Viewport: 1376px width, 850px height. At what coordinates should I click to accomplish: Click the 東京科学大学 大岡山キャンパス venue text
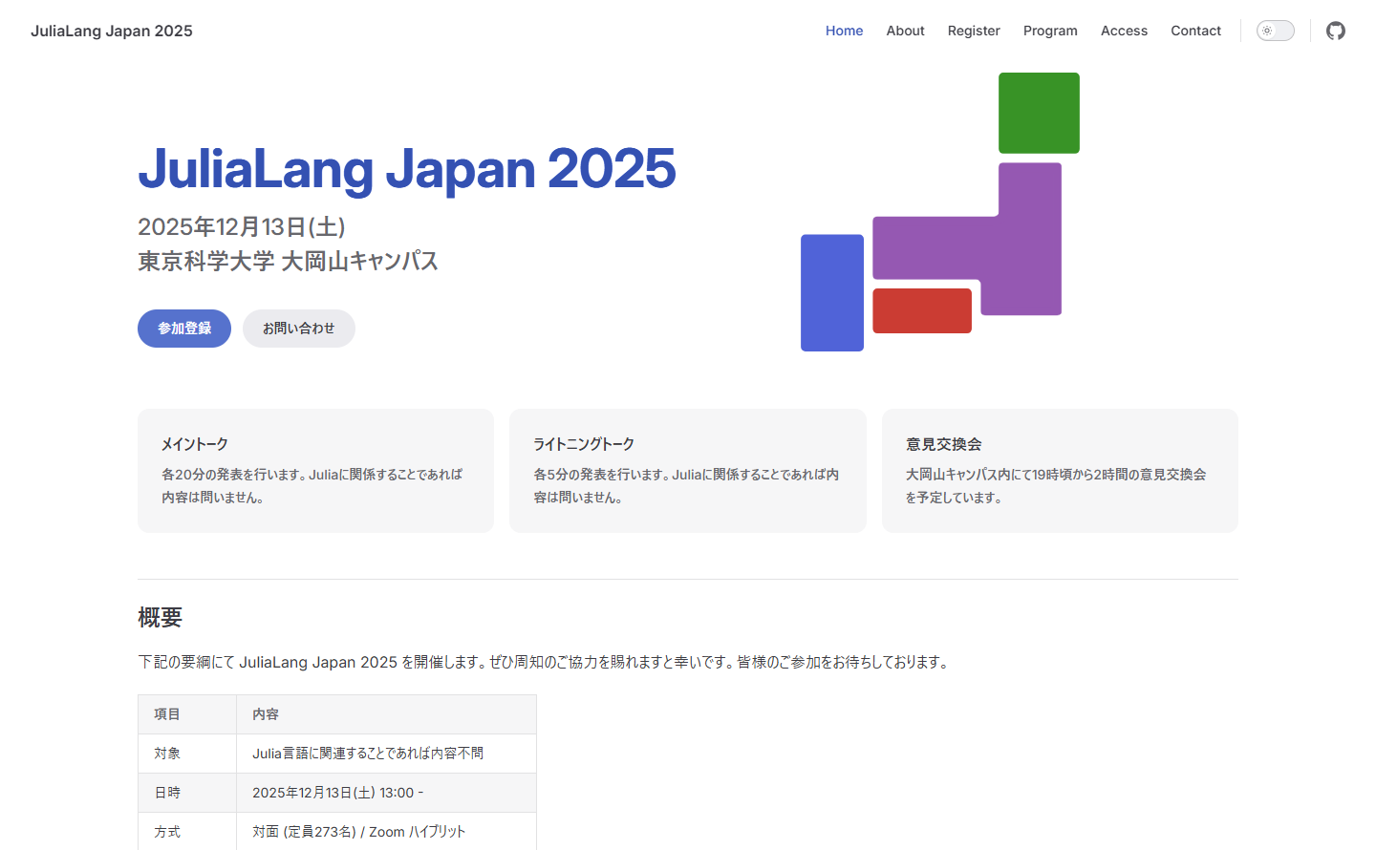(x=288, y=261)
